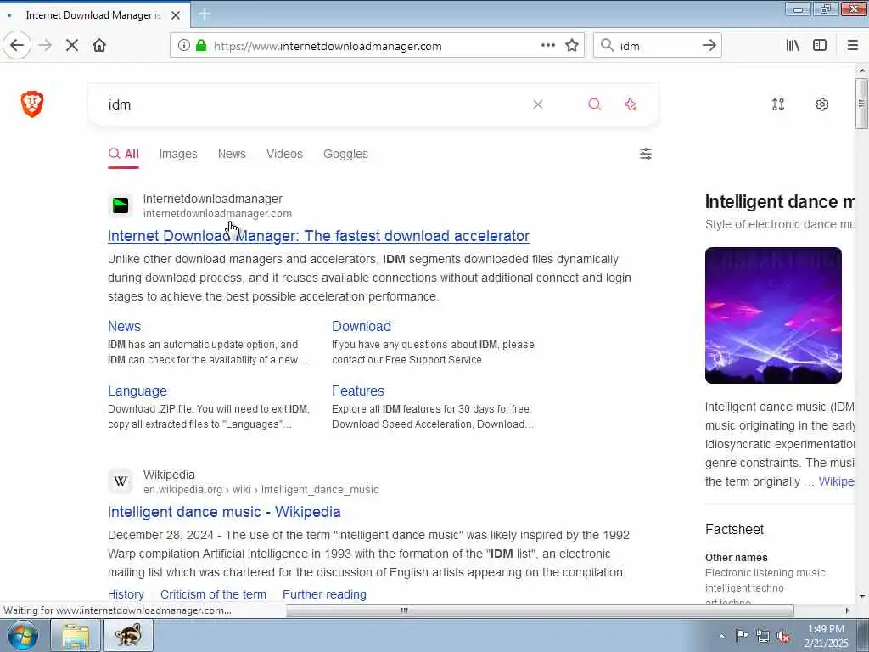Image resolution: width=869 pixels, height=652 pixels.
Task: Open 'Intelligent dance music - Wikipedia' result
Action: 224,512
